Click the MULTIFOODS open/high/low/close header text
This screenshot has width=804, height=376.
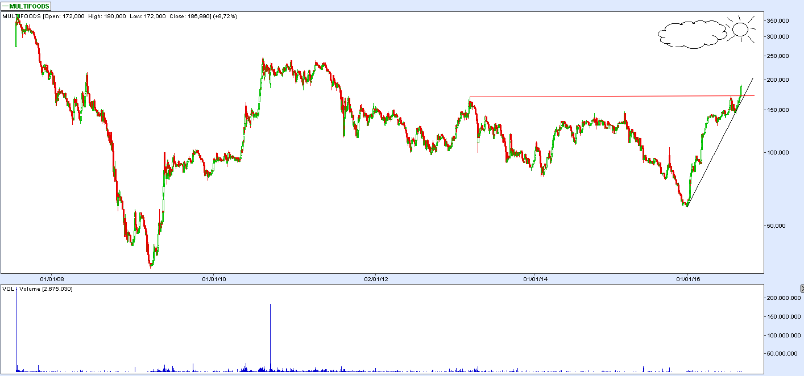coord(120,16)
